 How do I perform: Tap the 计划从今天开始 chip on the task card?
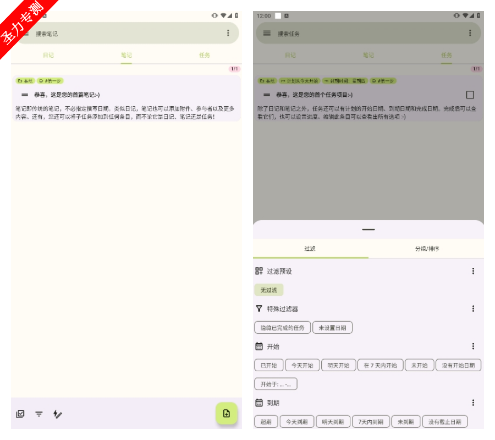tap(299, 81)
